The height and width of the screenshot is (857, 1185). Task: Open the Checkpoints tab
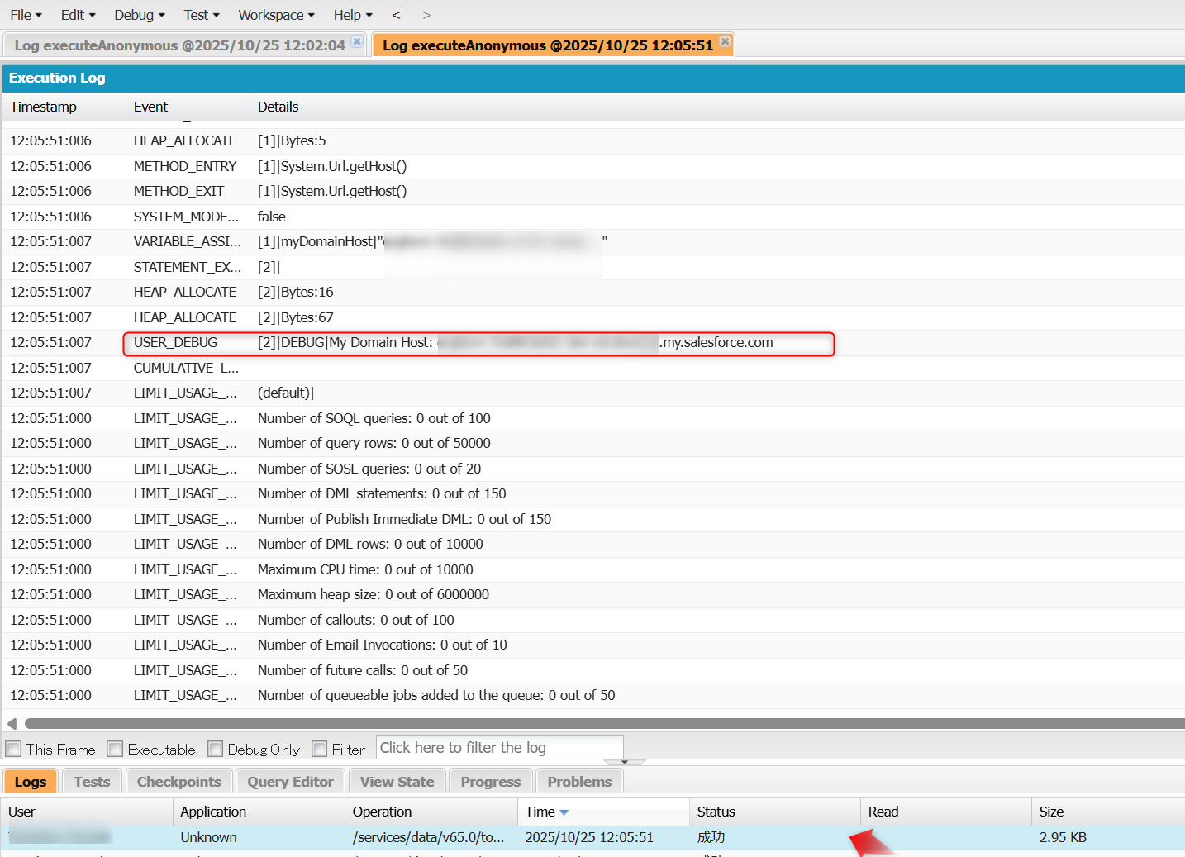click(x=178, y=782)
